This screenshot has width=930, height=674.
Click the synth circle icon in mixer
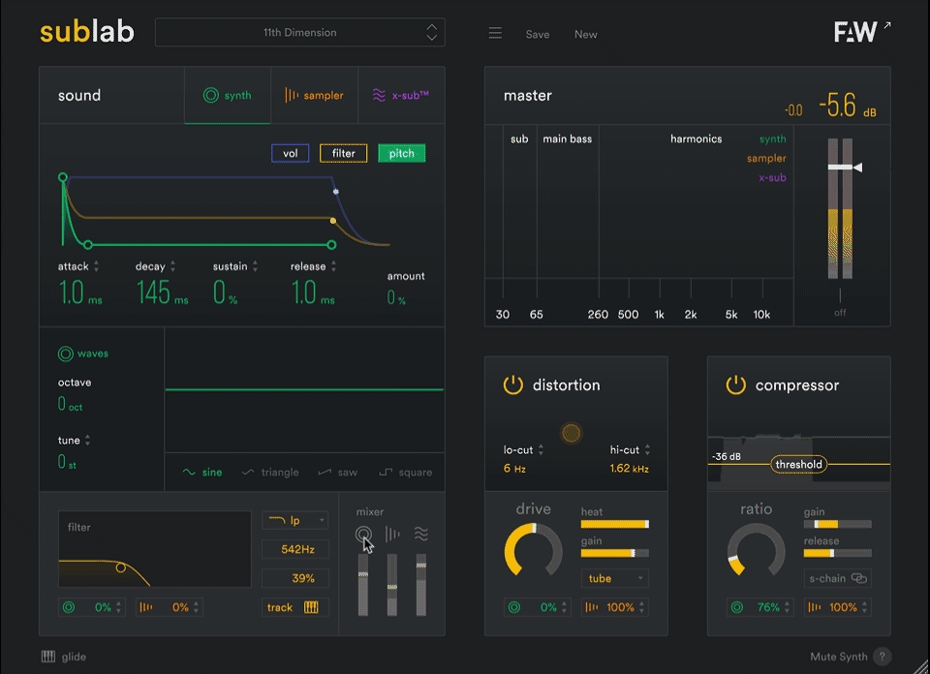tap(363, 535)
